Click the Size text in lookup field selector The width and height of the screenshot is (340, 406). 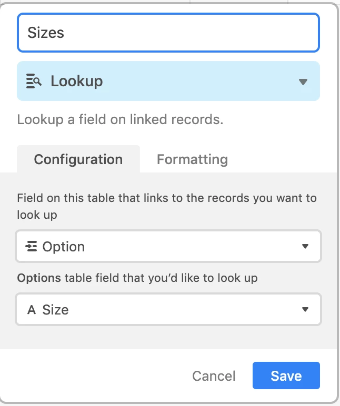click(x=56, y=310)
